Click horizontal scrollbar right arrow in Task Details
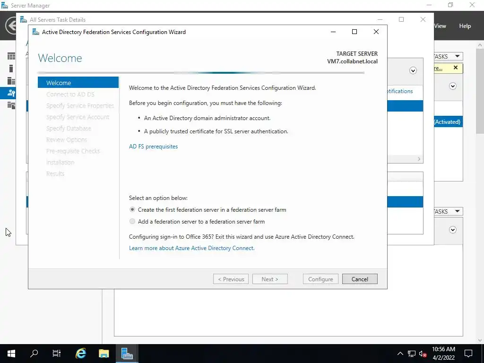Viewport: 484px width, 363px height. tap(419, 159)
